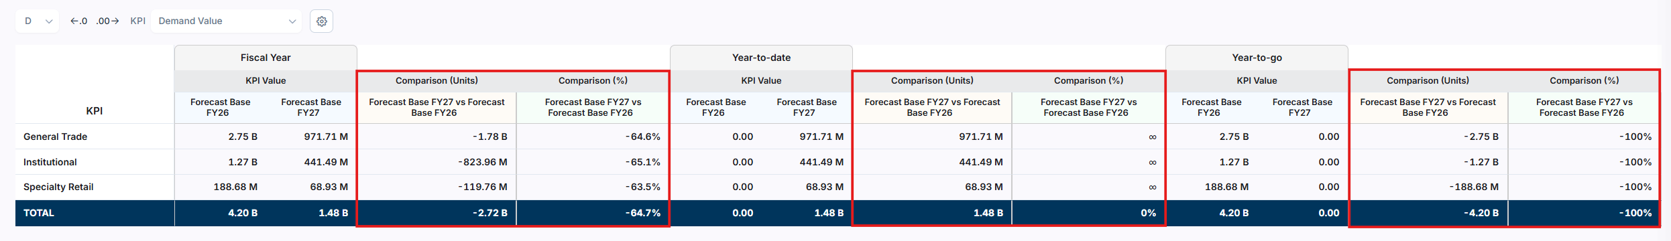Select the Year-to-date group header
The width and height of the screenshot is (1671, 241).
[x=761, y=58]
